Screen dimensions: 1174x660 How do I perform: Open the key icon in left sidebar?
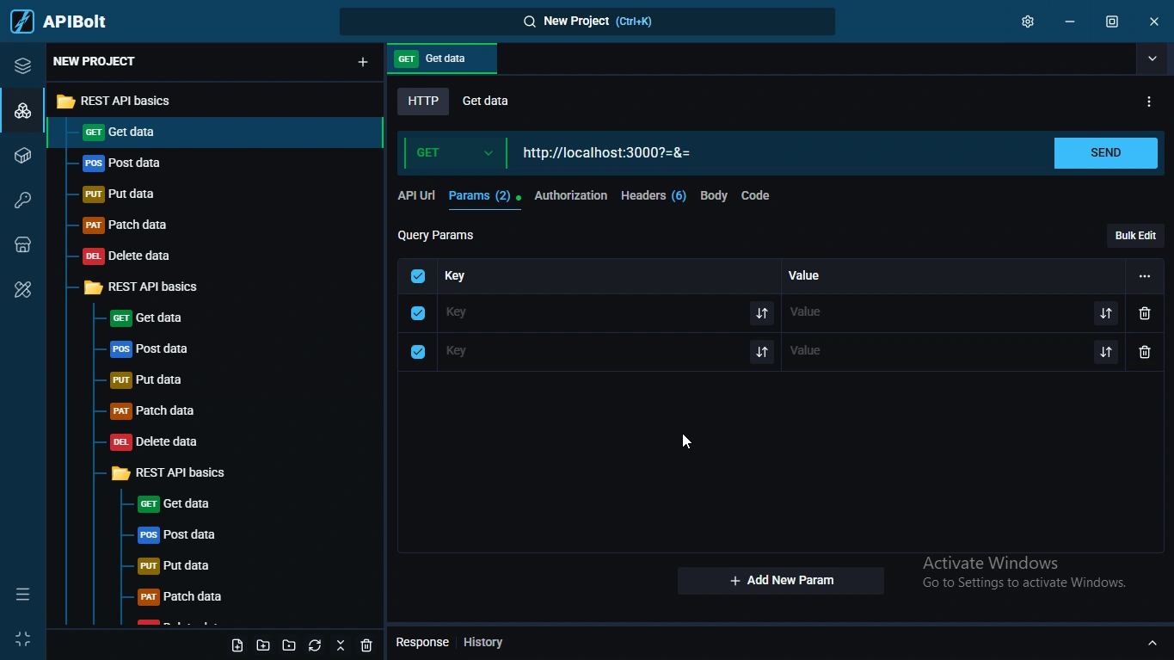[x=22, y=200]
